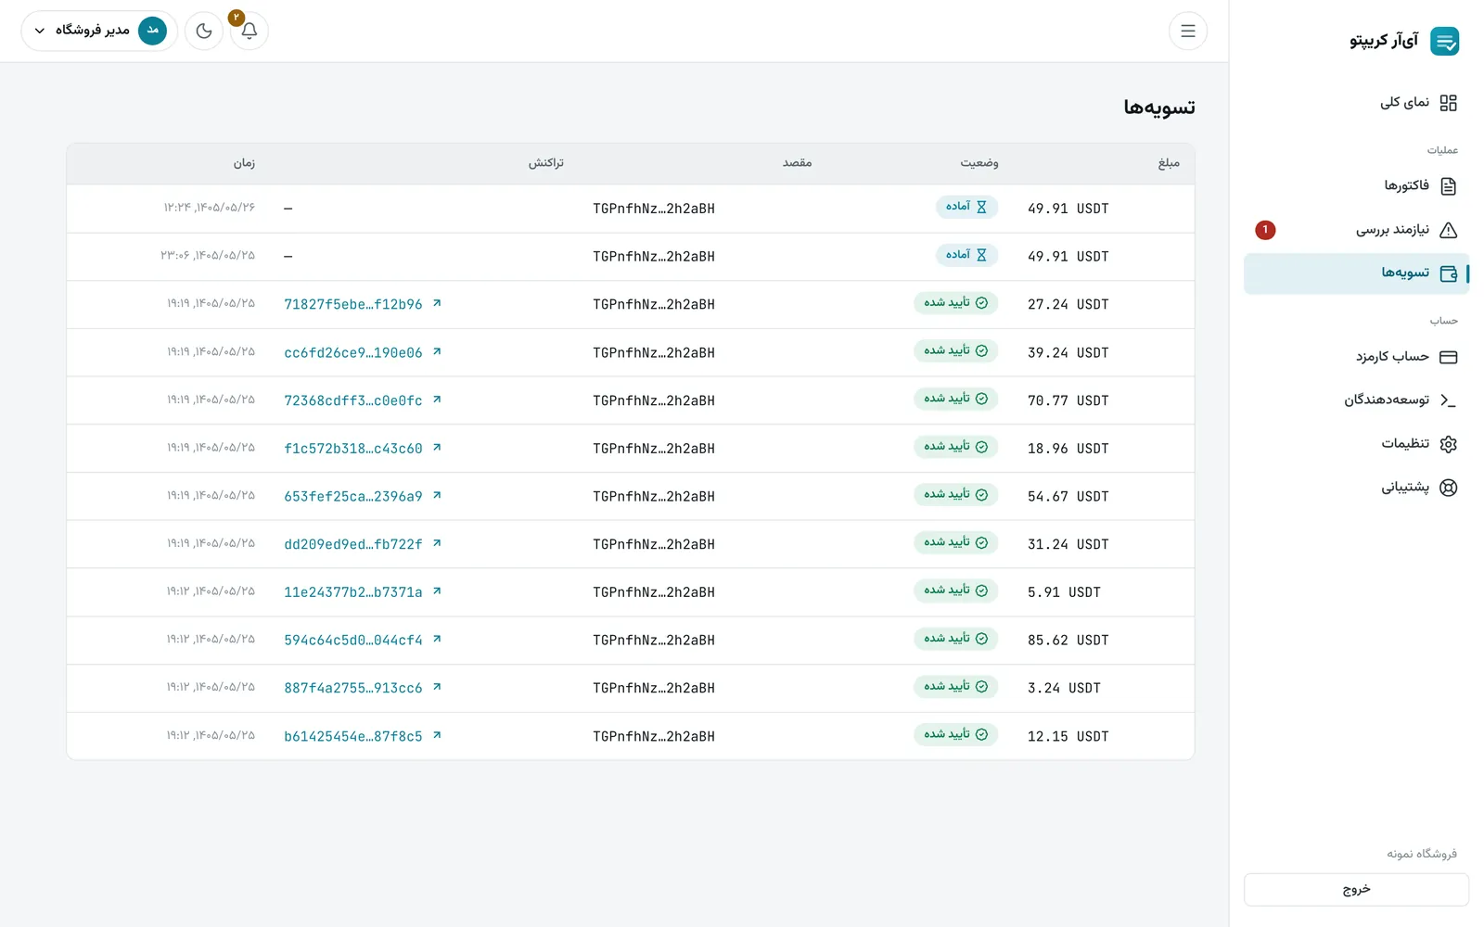Select the 5.91 USDT amount
1484x927 pixels.
1064,592
